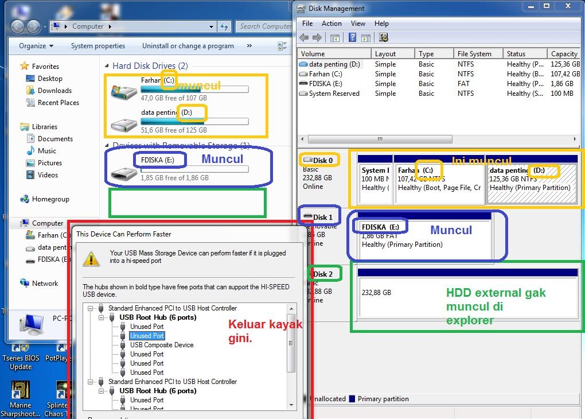The width and height of the screenshot is (585, 419).
Task: Click the Explorer refresh button icon
Action: (x=224, y=26)
